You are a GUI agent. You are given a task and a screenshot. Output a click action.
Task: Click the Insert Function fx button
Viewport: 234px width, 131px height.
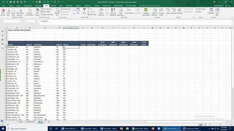point(36,21)
